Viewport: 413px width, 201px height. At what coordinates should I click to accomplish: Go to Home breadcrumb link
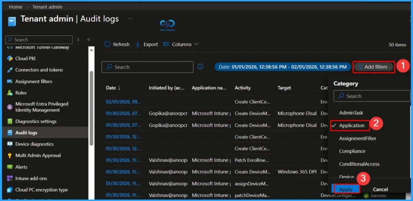point(16,7)
